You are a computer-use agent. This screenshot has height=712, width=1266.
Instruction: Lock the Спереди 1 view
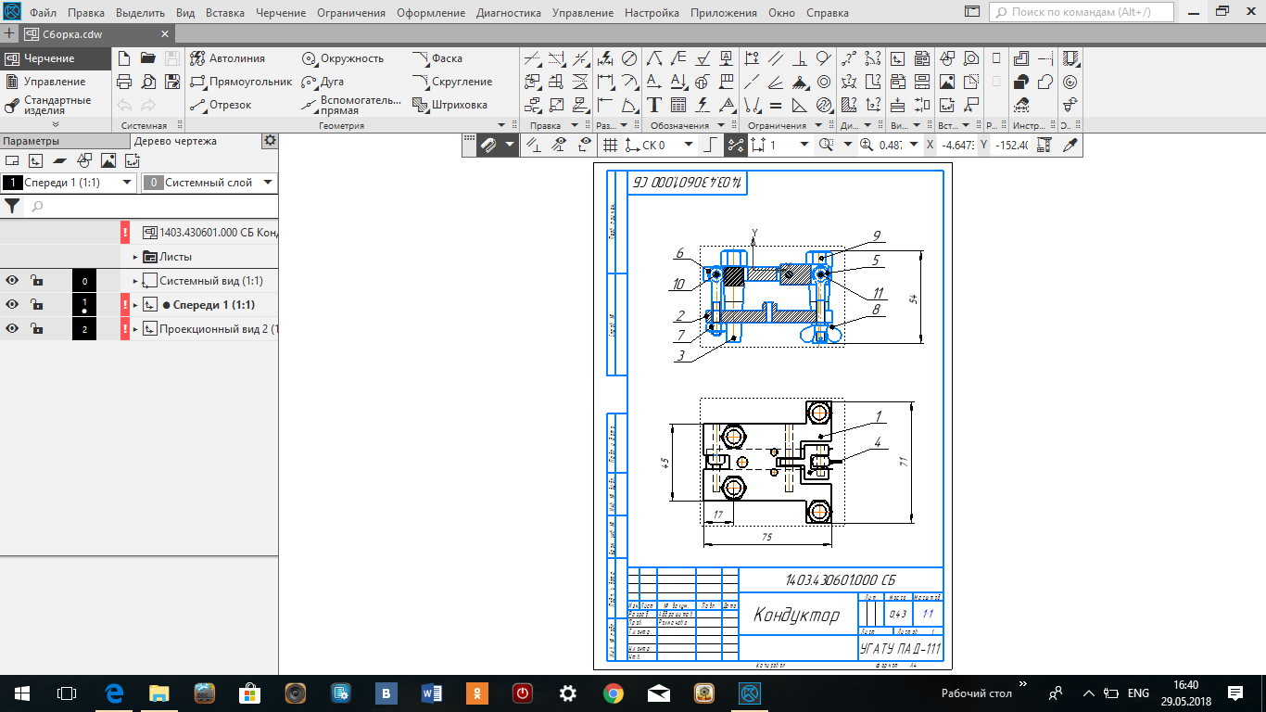36,305
